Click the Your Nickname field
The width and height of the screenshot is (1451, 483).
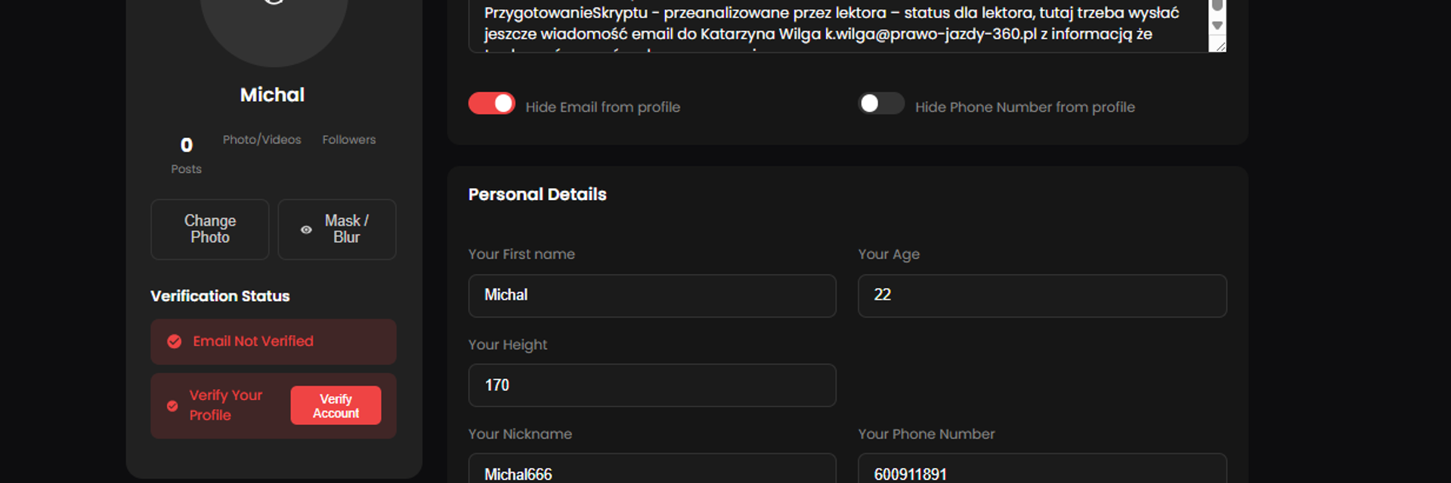pos(652,469)
